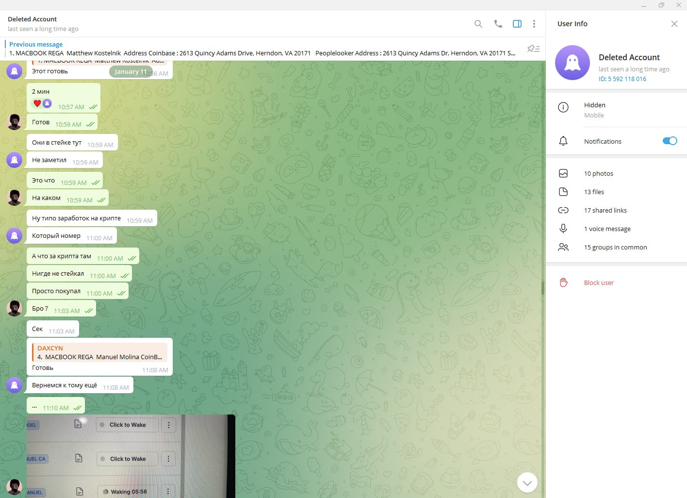Open the 1 voice message entry
The height and width of the screenshot is (498, 687).
(616, 229)
